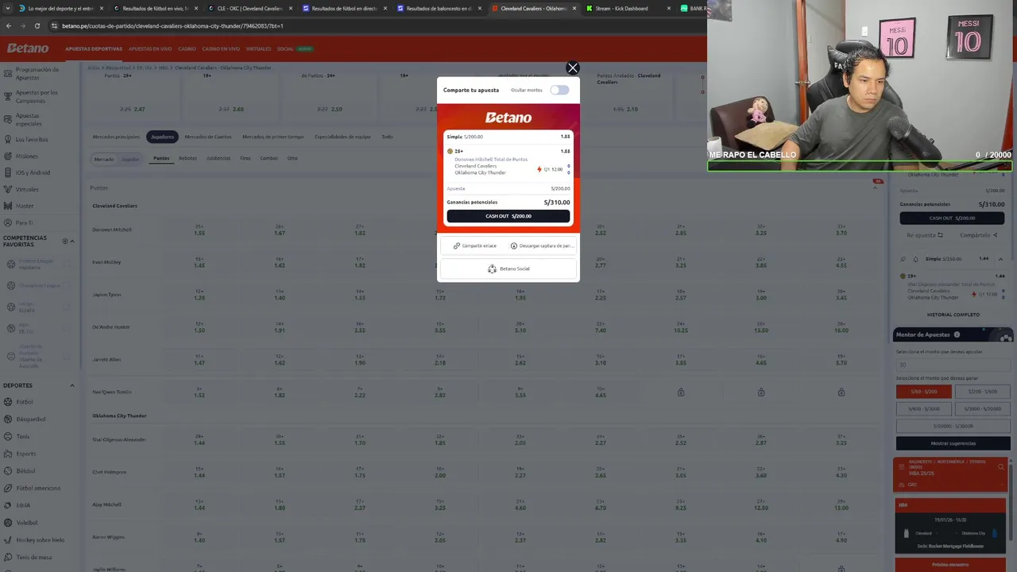Click Re-apuesta in bet slip
This screenshot has height=572, width=1017.
(x=925, y=235)
